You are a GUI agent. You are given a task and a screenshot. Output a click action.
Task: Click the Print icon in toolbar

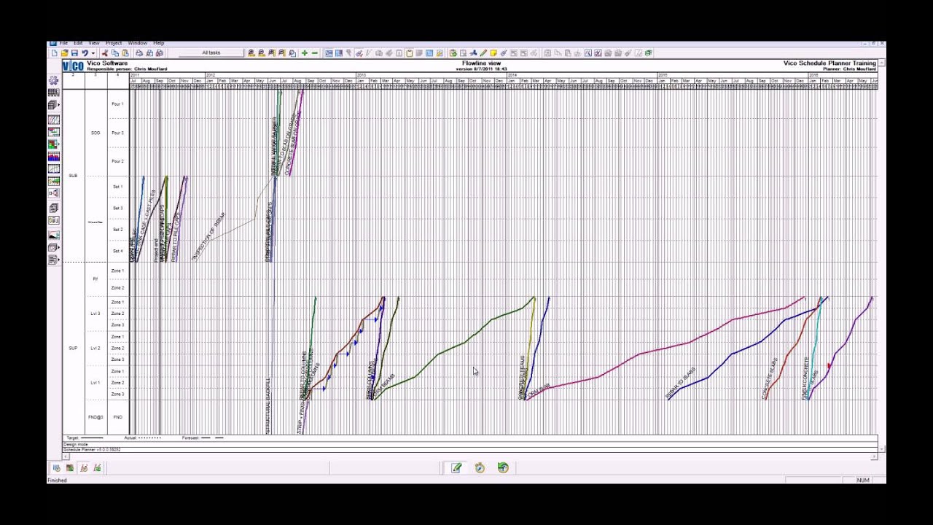(139, 52)
